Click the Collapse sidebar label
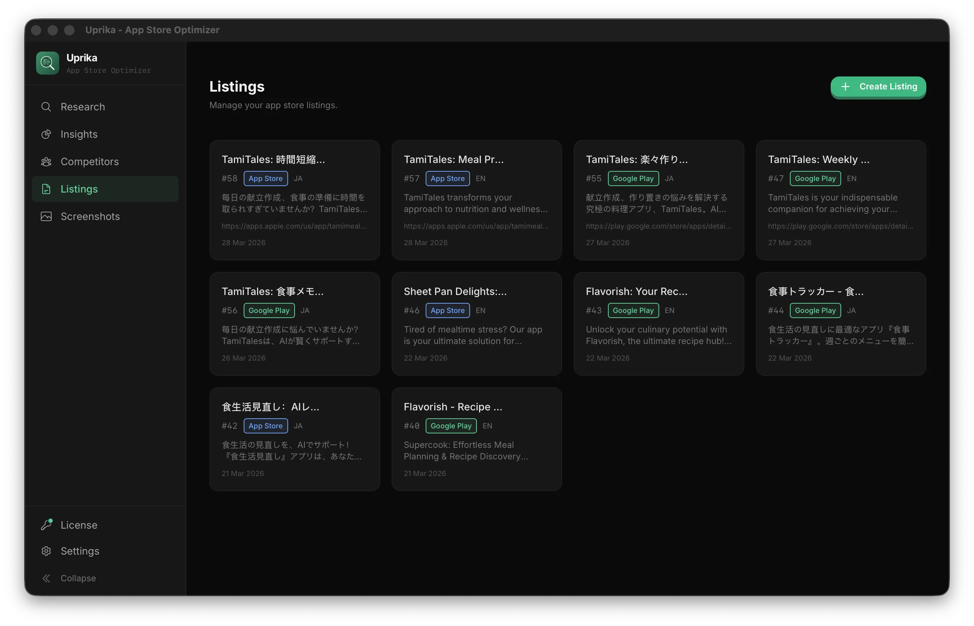Viewport: 974px width, 626px height. pyautogui.click(x=78, y=578)
